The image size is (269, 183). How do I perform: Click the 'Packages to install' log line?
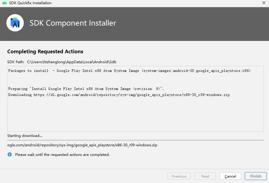pos(129,71)
